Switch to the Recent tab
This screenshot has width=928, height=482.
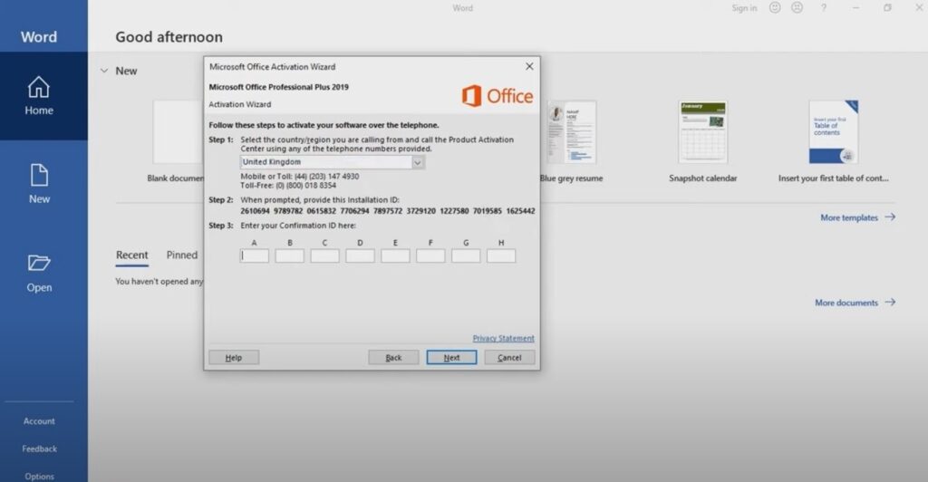click(132, 255)
